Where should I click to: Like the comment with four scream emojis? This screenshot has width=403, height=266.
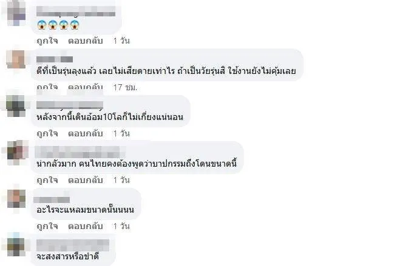tap(47, 41)
